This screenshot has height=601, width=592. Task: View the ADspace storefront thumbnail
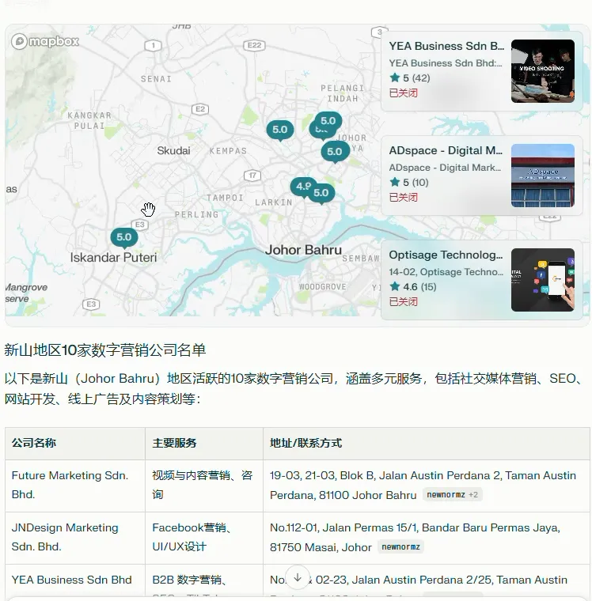[x=543, y=176]
